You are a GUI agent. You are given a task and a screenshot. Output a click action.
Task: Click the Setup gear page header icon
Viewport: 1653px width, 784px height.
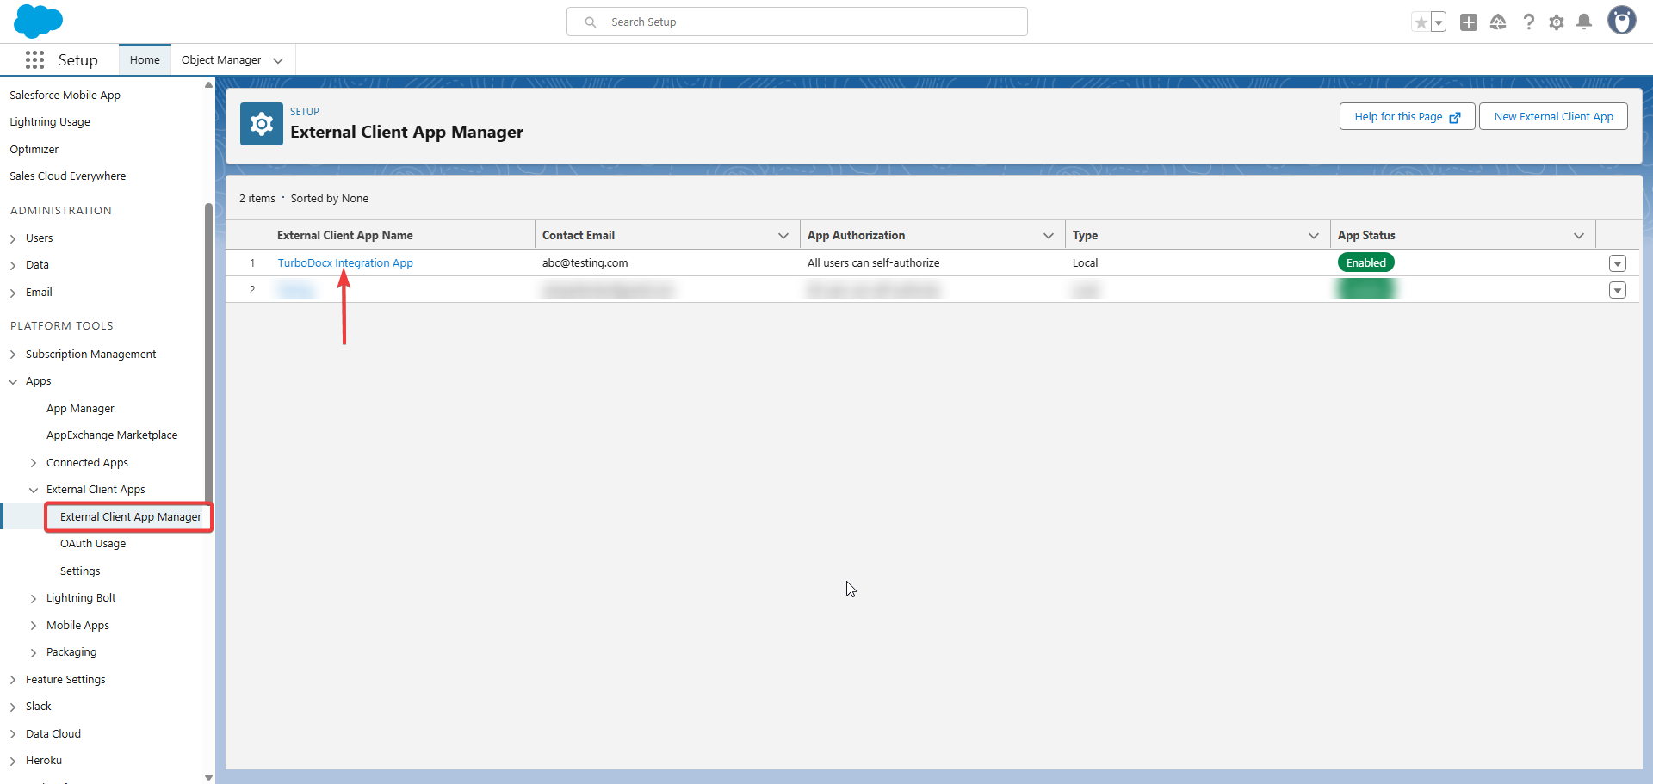click(x=262, y=124)
